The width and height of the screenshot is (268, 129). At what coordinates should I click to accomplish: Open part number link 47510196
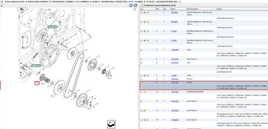pyautogui.click(x=175, y=59)
